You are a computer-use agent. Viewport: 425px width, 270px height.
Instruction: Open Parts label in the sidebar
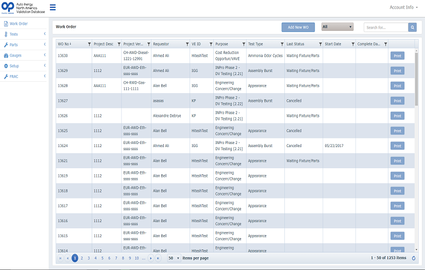click(13, 45)
